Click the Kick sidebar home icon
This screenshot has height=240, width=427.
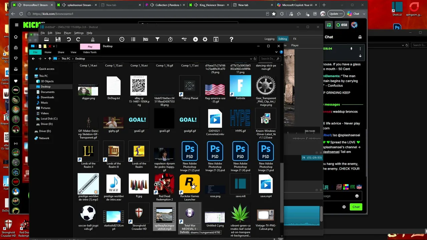(16, 37)
